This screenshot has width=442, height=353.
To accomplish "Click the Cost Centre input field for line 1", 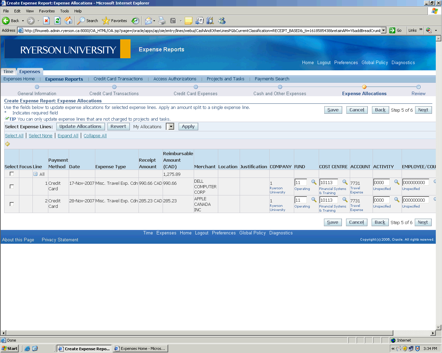I will pos(328,182).
